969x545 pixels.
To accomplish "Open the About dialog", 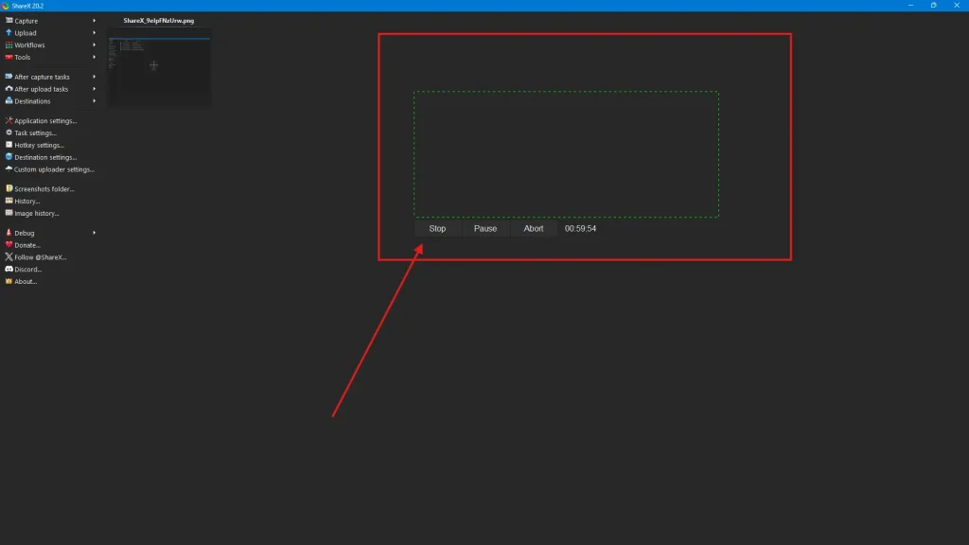I will [26, 282].
